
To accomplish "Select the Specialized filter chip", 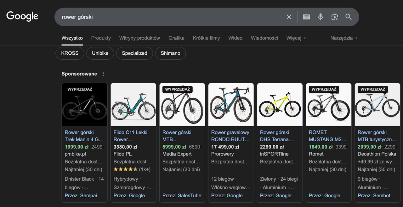I will tap(134, 53).
